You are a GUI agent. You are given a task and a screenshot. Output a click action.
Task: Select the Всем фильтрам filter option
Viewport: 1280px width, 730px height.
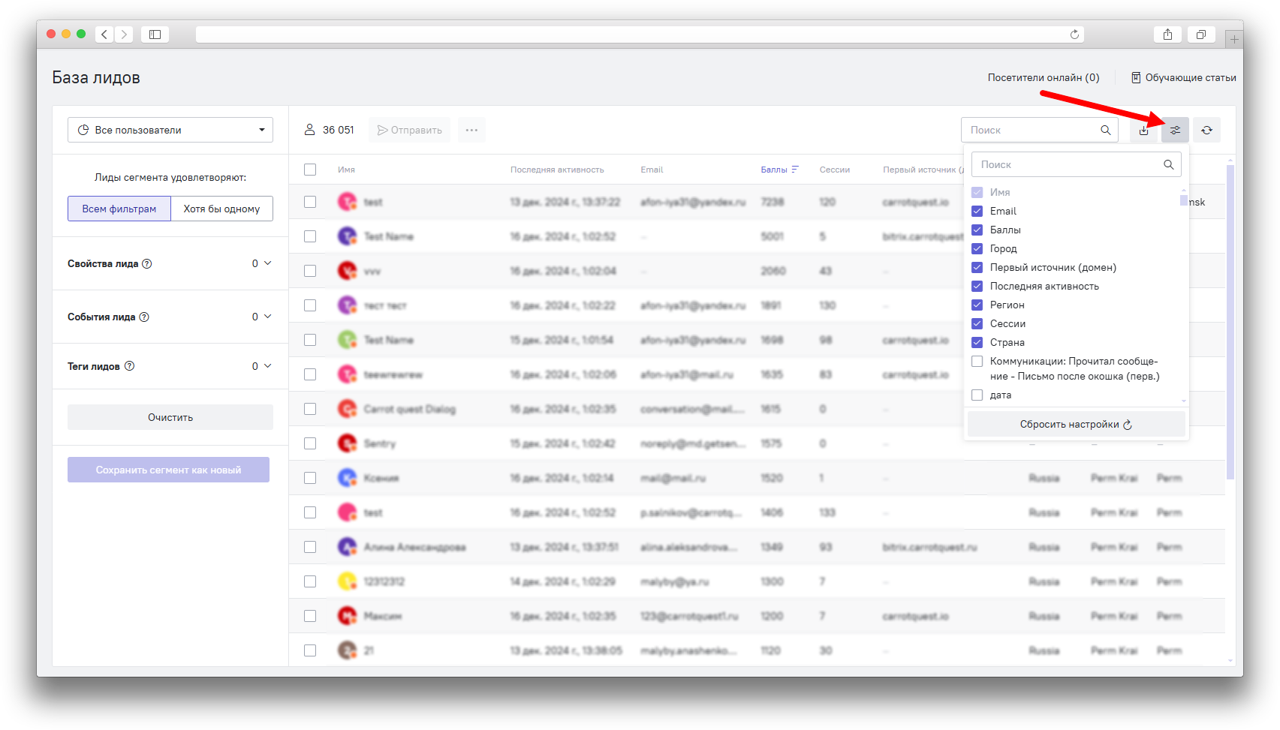click(119, 209)
